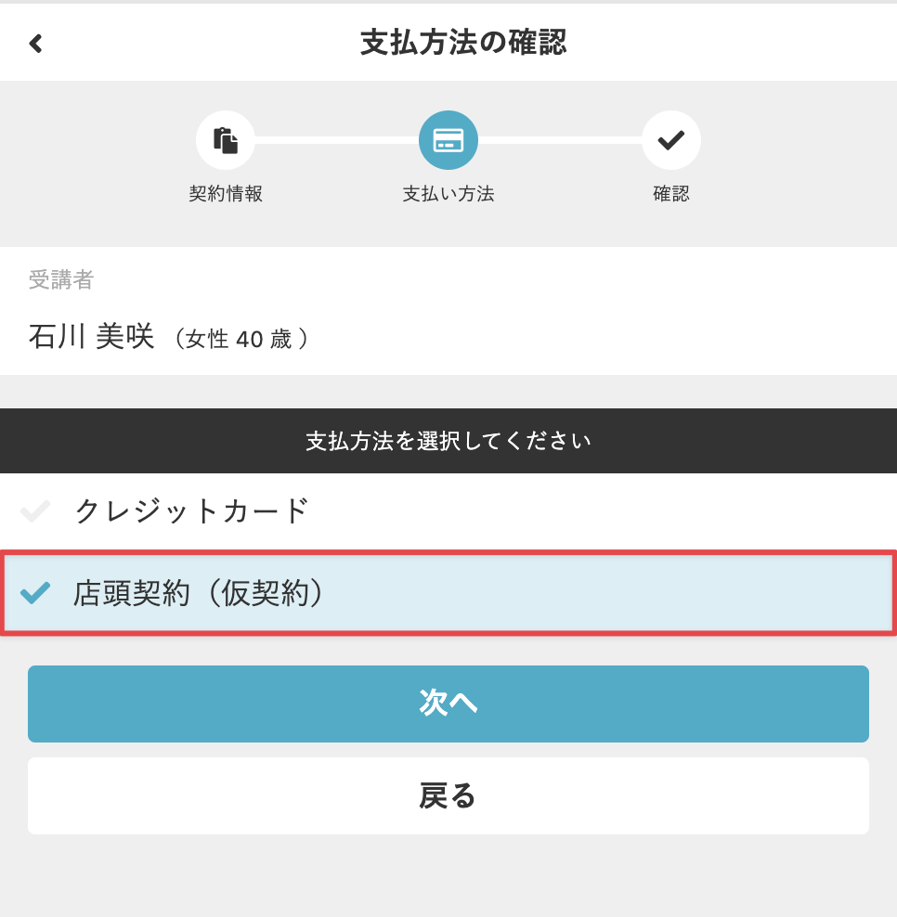Click the clipboard icon for 契約情報 step
Screen dimensions: 897x917
pos(226,141)
